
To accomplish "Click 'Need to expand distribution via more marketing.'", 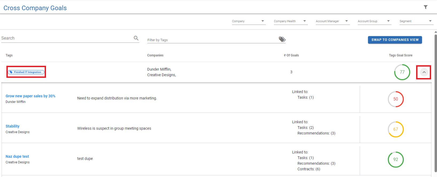I will pos(117,98).
